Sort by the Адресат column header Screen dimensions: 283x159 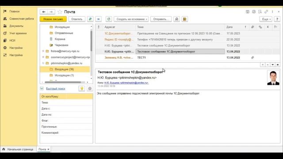pos(119,27)
